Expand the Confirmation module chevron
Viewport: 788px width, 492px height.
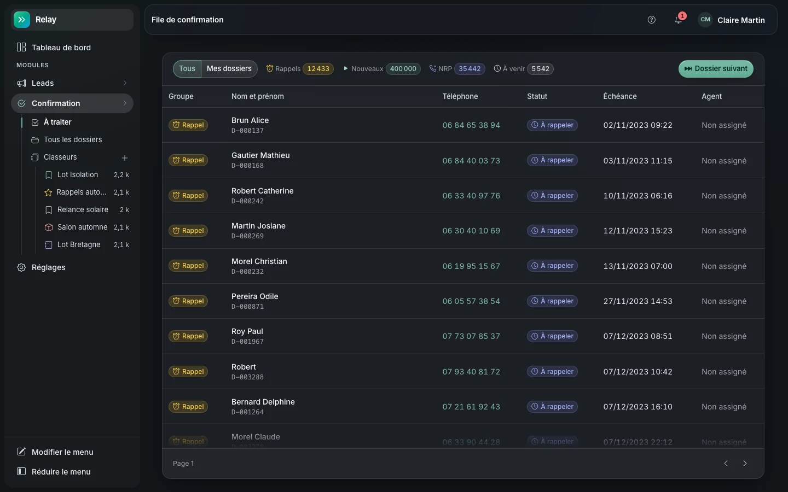point(125,103)
